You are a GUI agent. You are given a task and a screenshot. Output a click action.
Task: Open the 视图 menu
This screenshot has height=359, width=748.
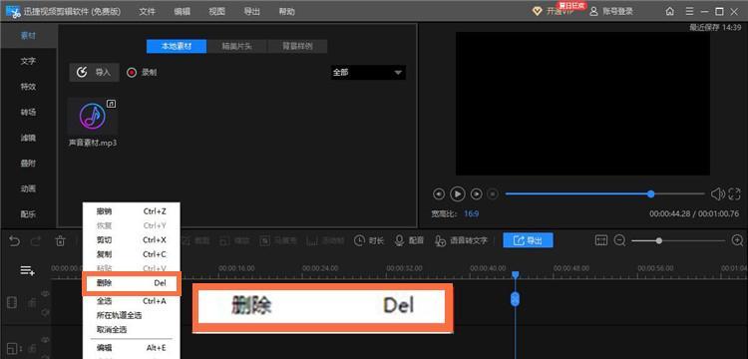216,11
